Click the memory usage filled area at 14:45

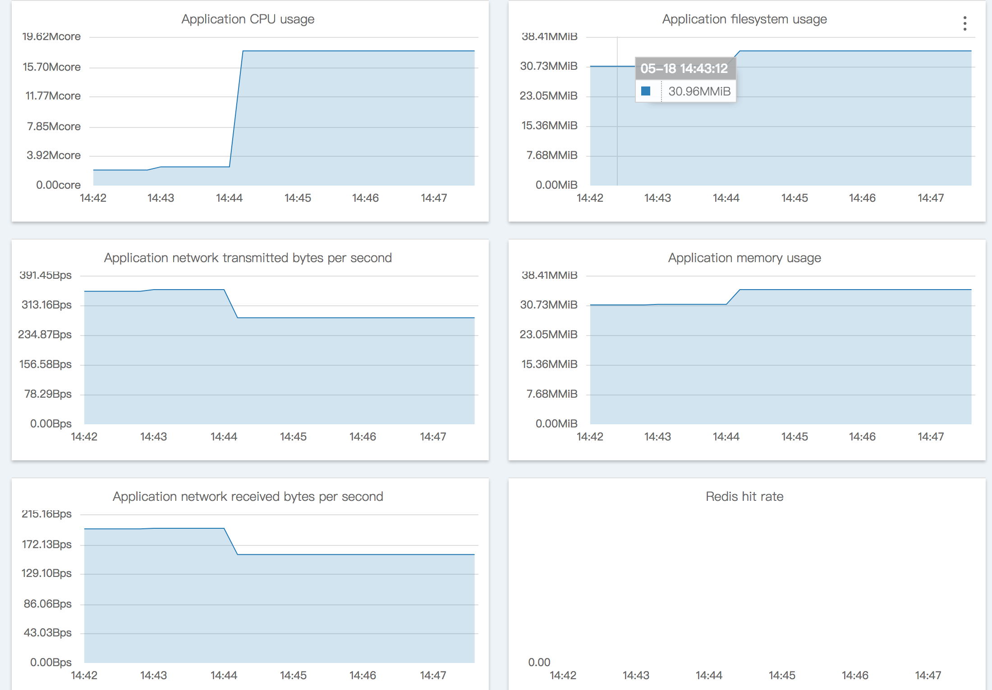click(795, 357)
